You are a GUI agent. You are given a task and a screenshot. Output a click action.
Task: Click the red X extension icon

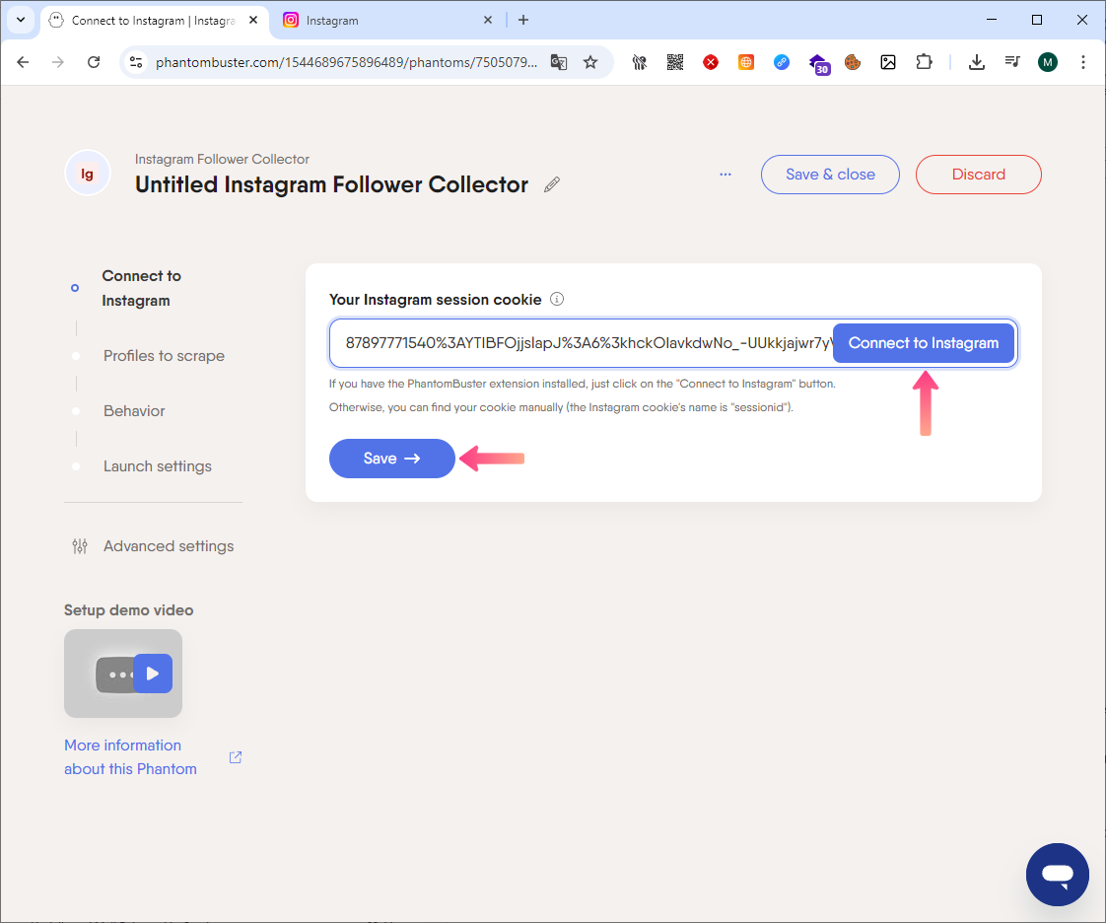point(711,62)
